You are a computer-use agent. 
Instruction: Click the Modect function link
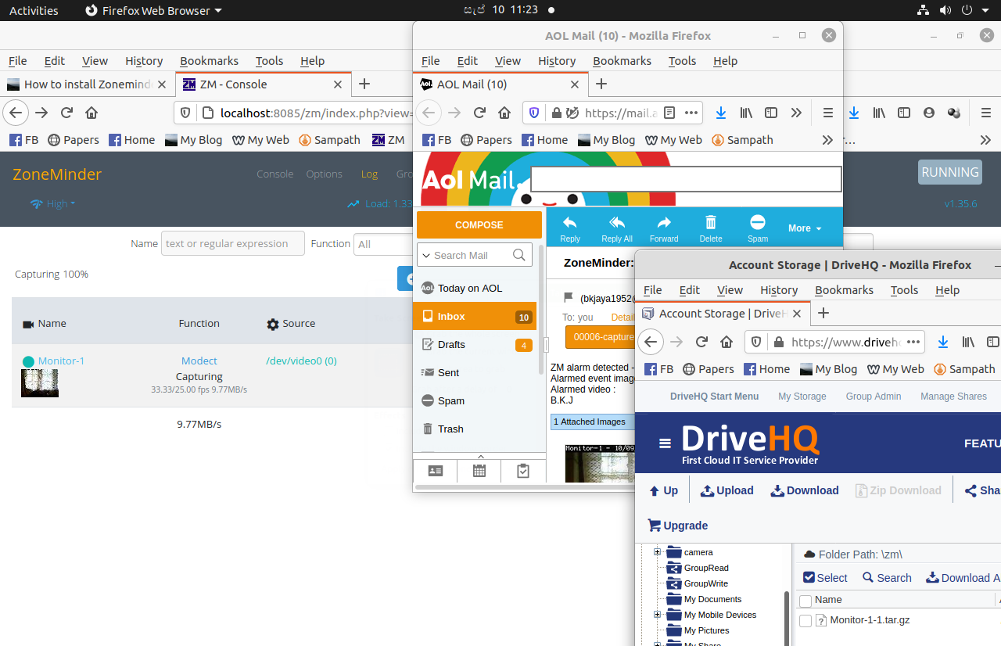[x=199, y=361]
